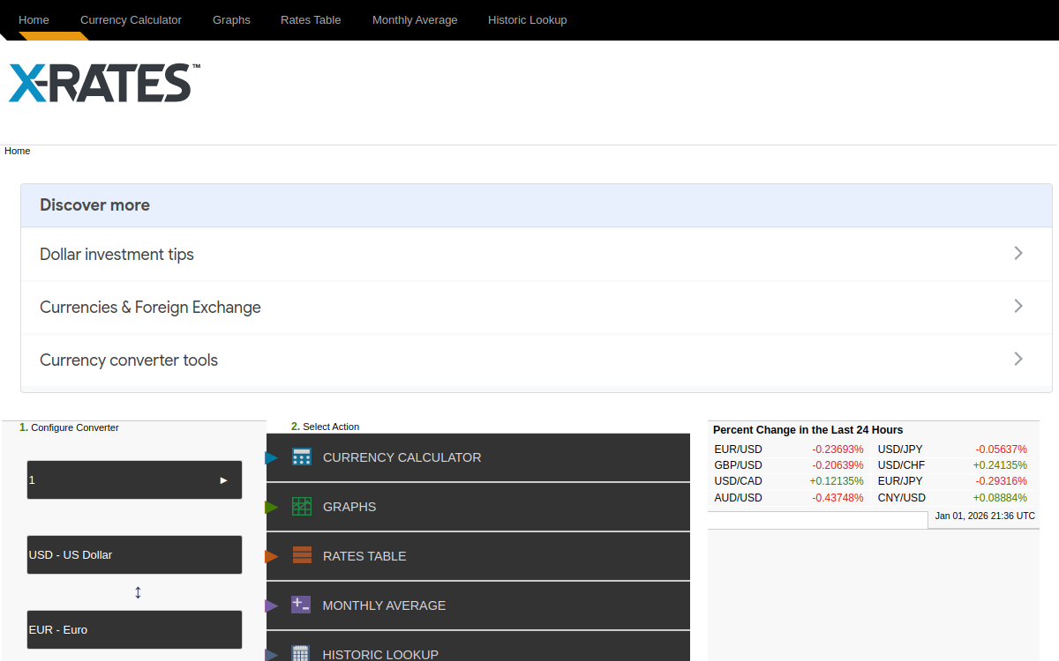The width and height of the screenshot is (1059, 661).
Task: Click the Historic Lookup calendar icon
Action: coord(301,653)
